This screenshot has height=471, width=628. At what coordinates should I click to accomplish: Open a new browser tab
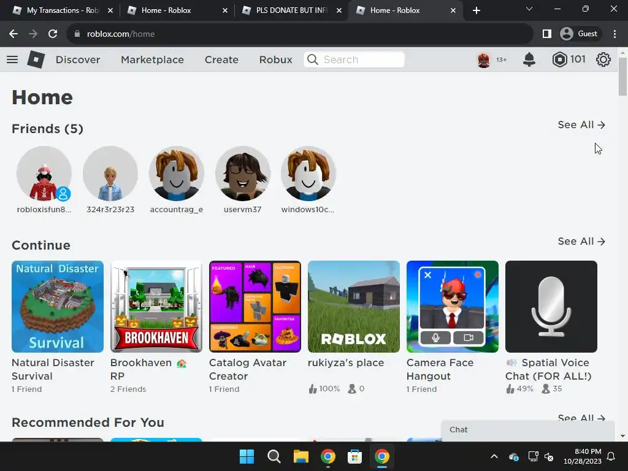[x=476, y=10]
